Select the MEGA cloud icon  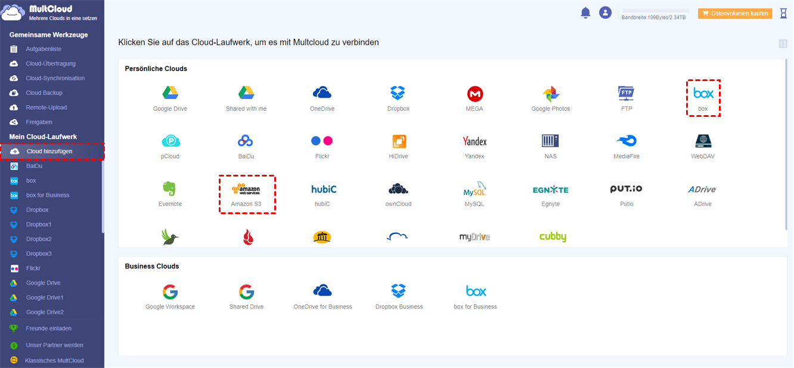[x=474, y=98]
